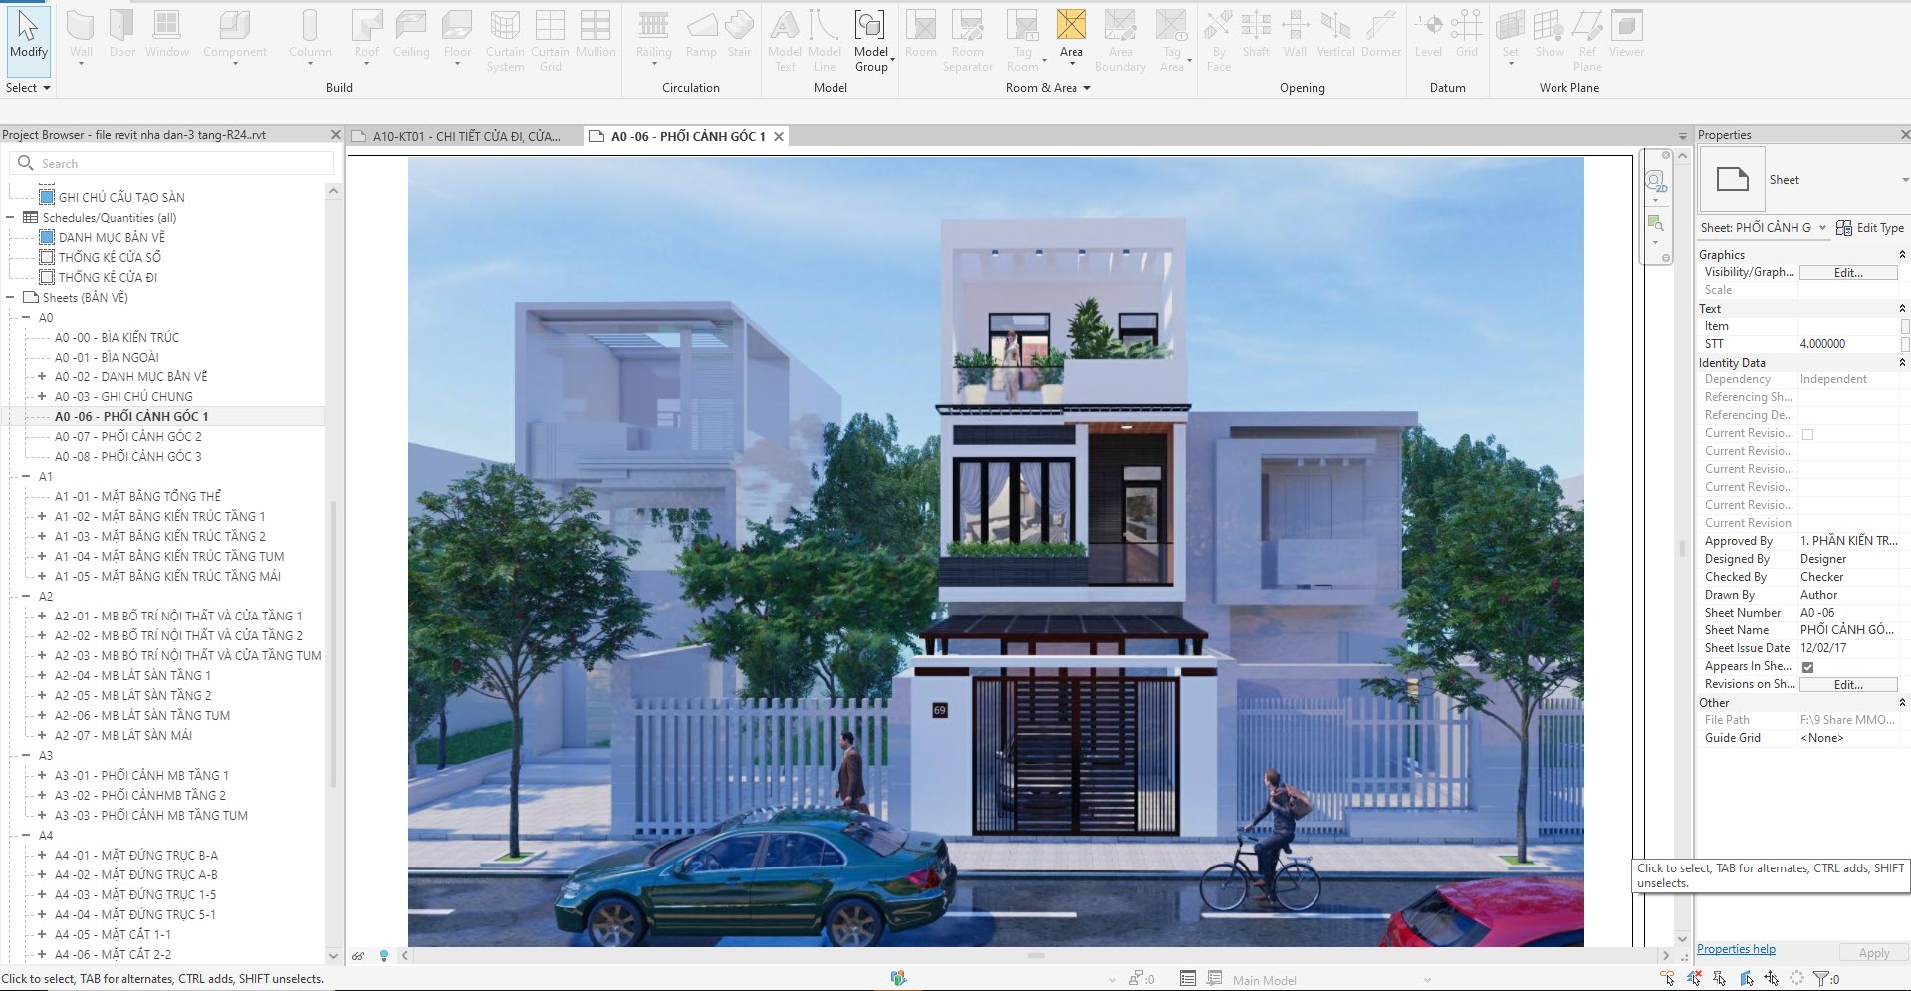The width and height of the screenshot is (1911, 991).
Task: Pick the Roof tool
Action: 366,37
